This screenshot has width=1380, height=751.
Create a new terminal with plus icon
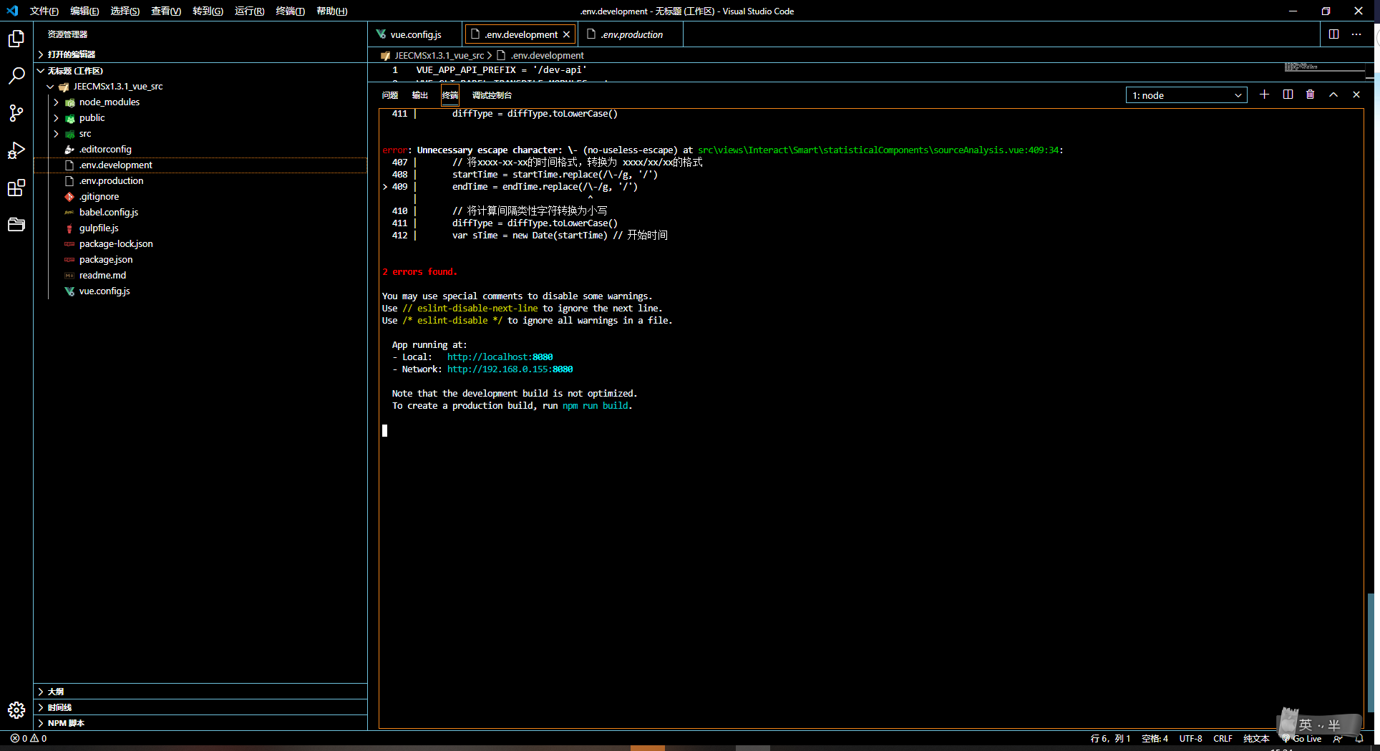1264,95
